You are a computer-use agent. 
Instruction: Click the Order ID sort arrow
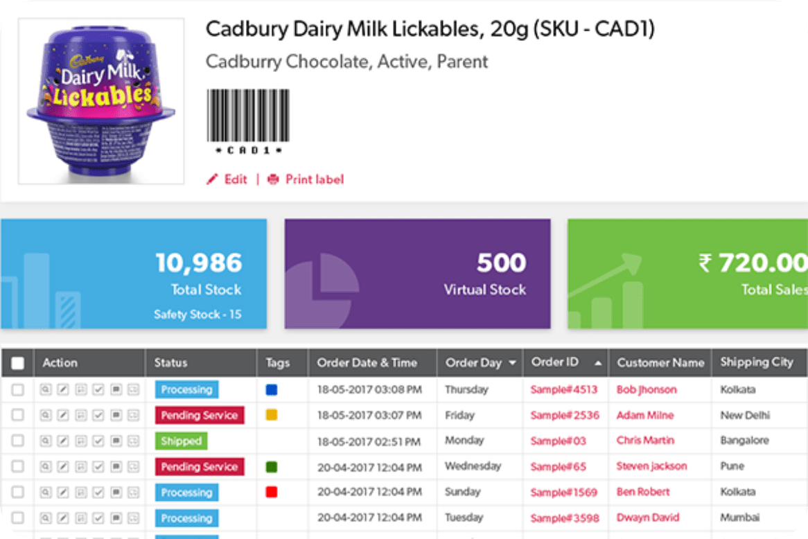(x=598, y=363)
